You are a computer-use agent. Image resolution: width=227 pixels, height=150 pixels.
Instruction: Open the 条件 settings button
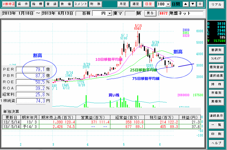(x=23, y=4)
